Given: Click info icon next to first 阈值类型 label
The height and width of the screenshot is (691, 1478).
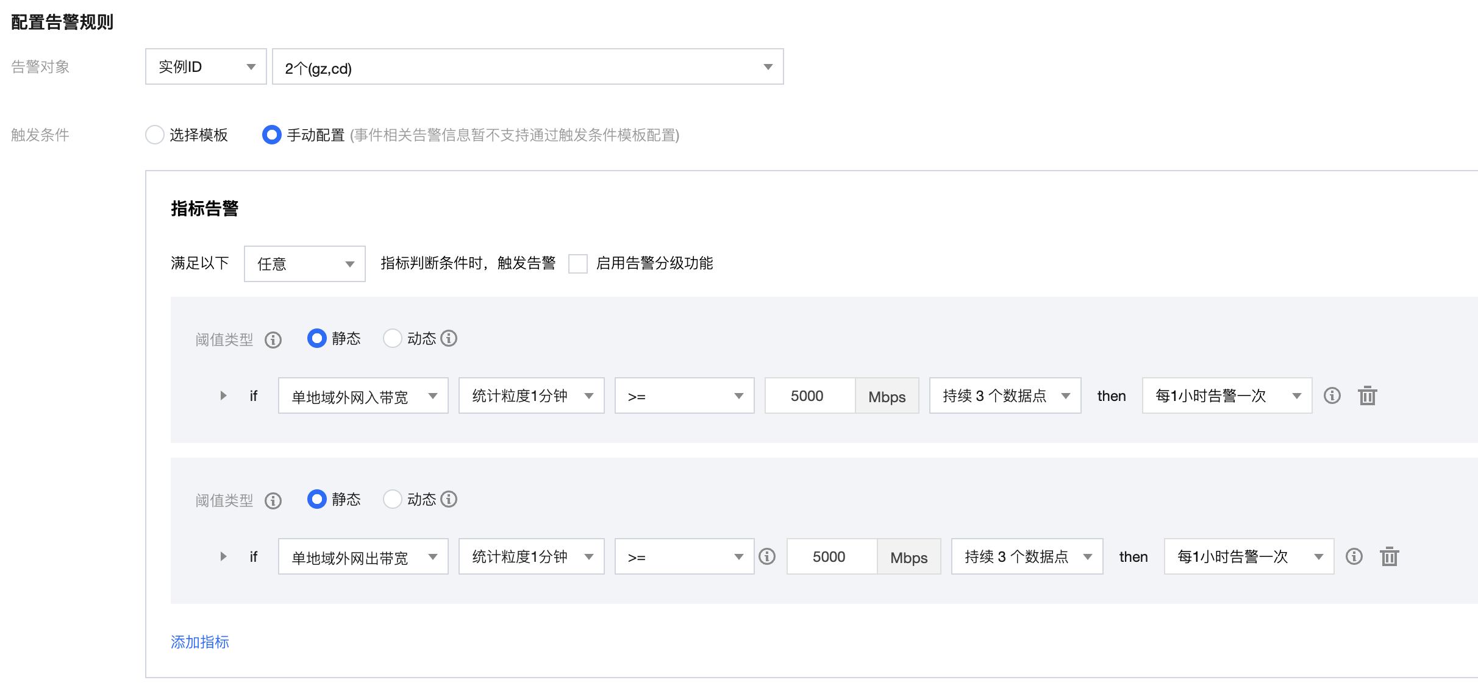Looking at the screenshot, I should [273, 340].
